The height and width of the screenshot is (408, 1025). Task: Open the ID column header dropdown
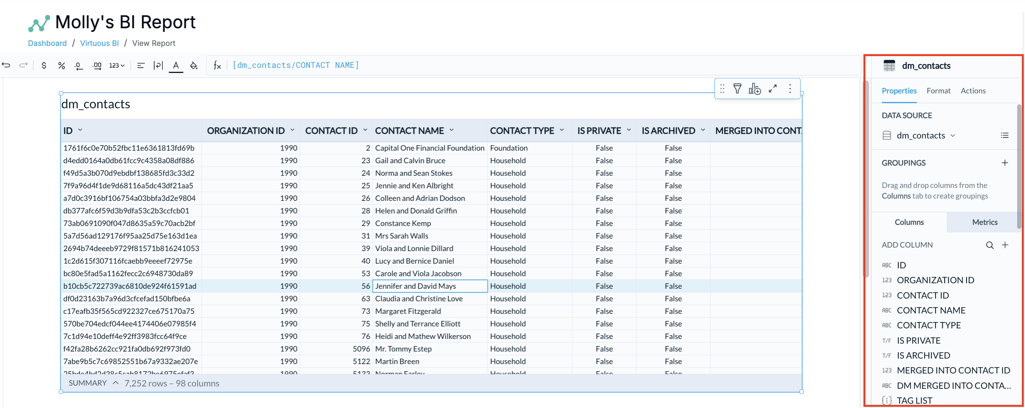pos(80,130)
